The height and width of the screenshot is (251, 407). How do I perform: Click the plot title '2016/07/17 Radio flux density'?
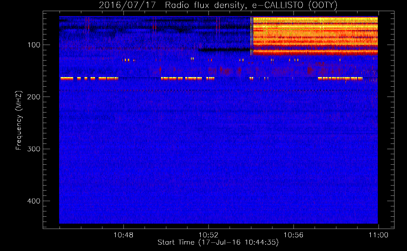tap(218, 5)
